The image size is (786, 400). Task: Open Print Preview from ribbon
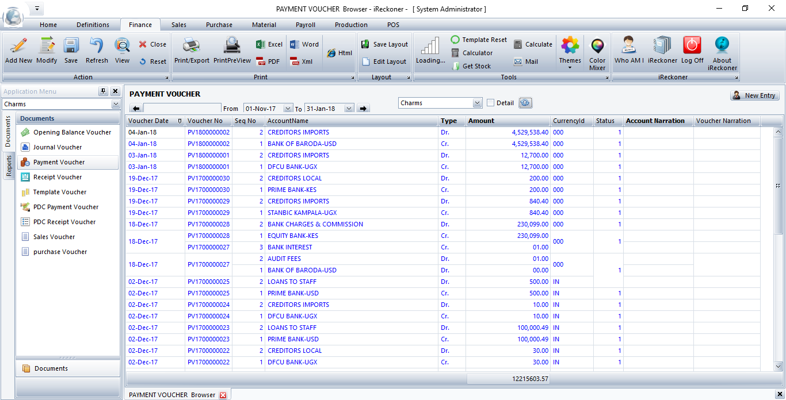(232, 46)
